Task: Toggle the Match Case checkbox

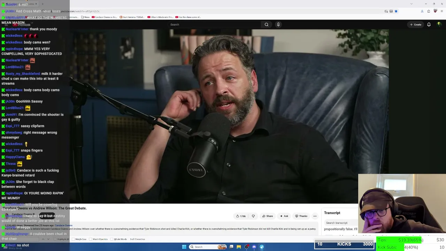Action: (x=74, y=239)
